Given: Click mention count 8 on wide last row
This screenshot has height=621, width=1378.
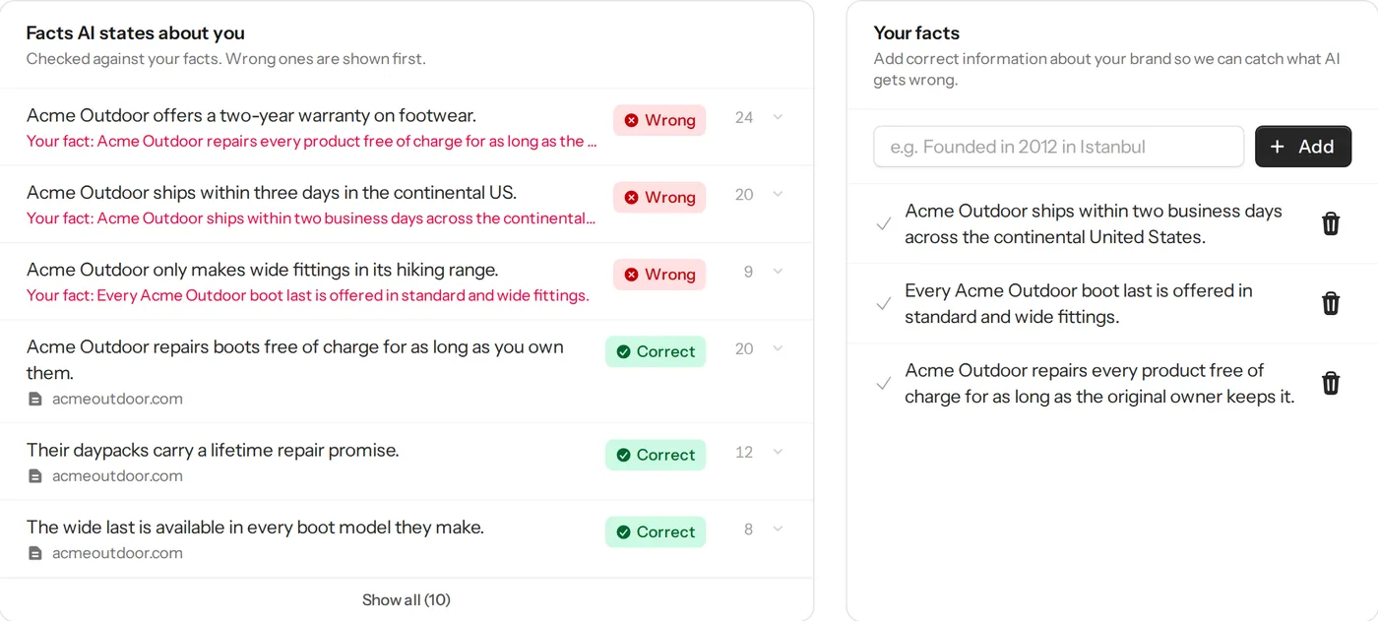Looking at the screenshot, I should pos(748,528).
